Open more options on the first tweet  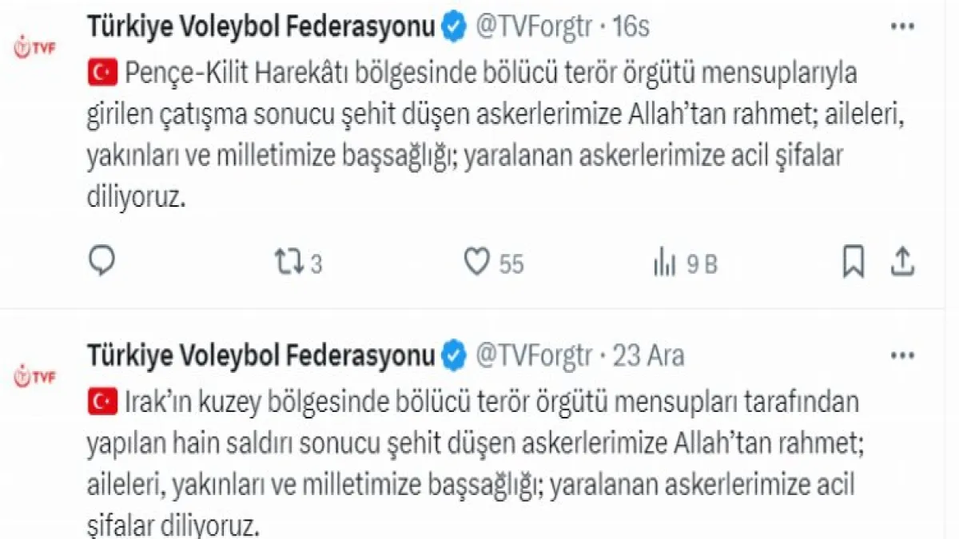(x=902, y=26)
